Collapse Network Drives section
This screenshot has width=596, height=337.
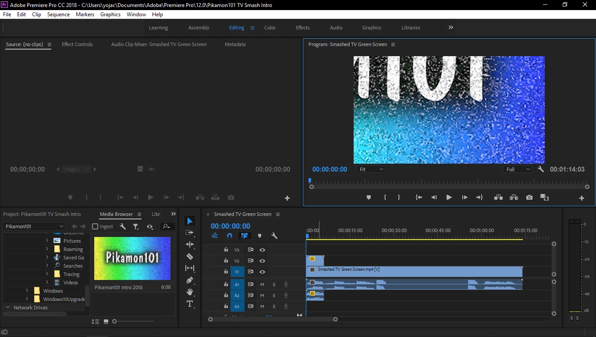[7, 308]
